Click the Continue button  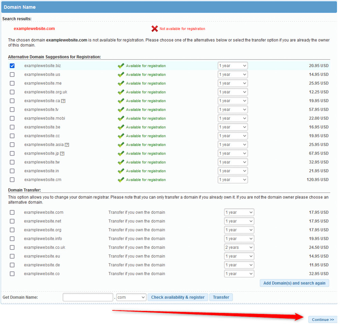coord(322,319)
